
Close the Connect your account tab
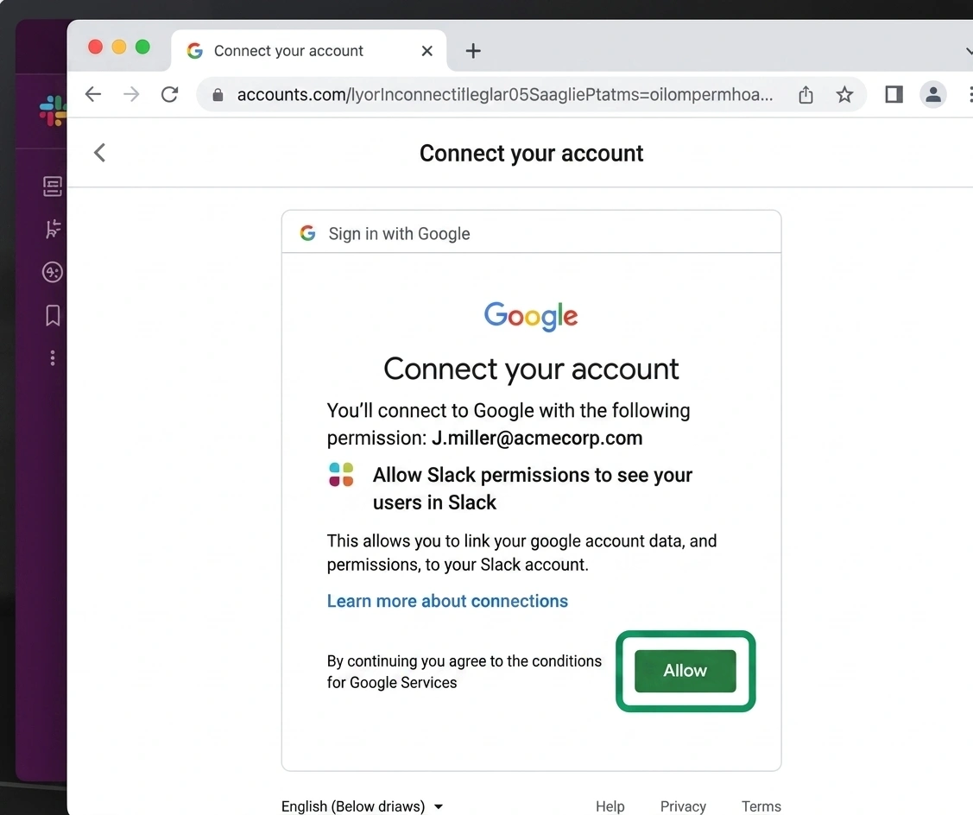pyautogui.click(x=426, y=51)
